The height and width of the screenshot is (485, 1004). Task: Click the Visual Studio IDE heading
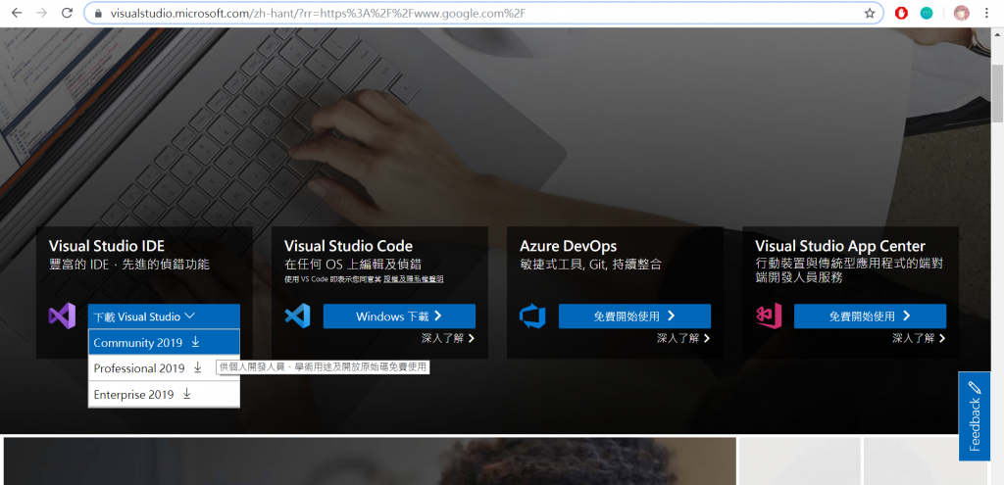tap(106, 246)
